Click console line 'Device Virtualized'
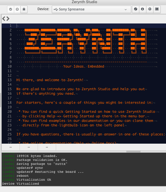166x192 pixels. click(21, 184)
